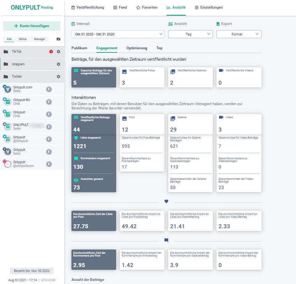Click the Likes insgesamt heart icon
The image size is (296, 284).
(x=76, y=138)
